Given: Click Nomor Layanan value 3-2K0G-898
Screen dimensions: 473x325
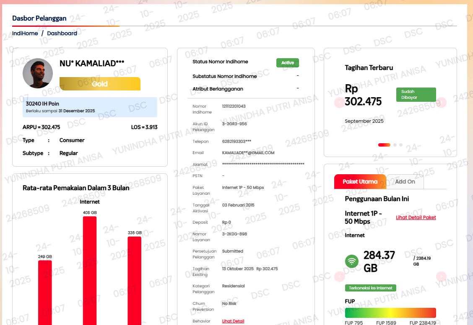Looking at the screenshot, I should coord(234,234).
